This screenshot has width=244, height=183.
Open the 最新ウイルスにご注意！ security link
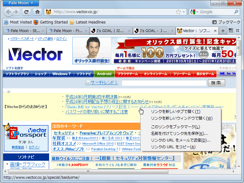click(x=73, y=158)
